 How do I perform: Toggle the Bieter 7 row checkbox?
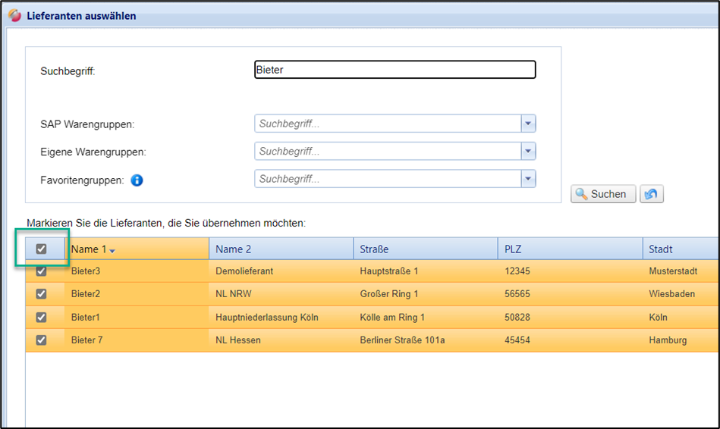pyautogui.click(x=42, y=340)
